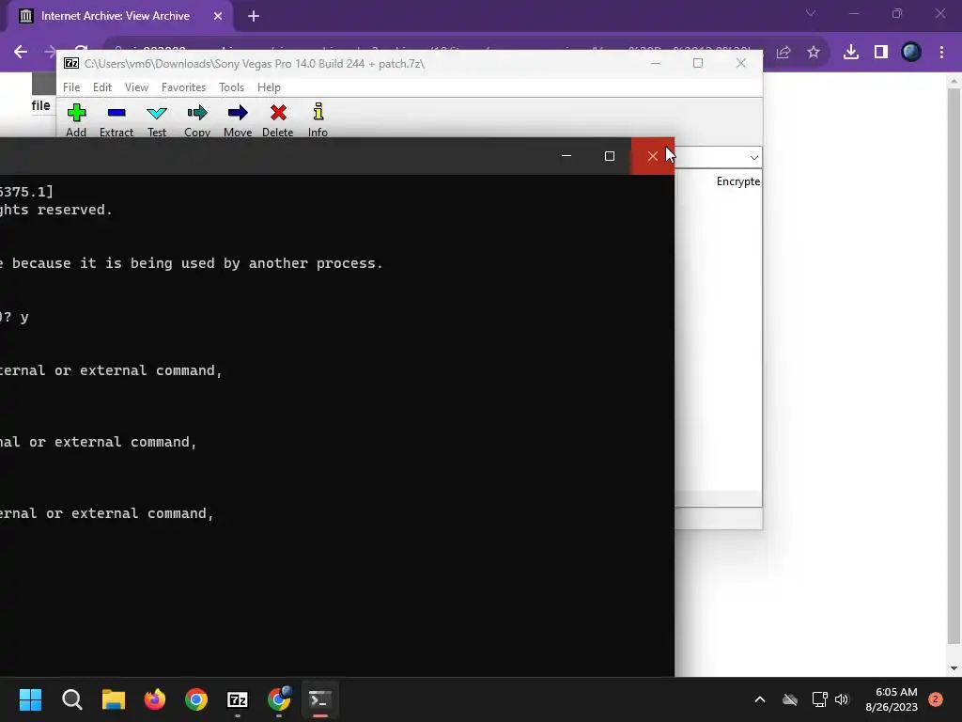Click the scrollbar down arrow in Chrome

[954, 668]
